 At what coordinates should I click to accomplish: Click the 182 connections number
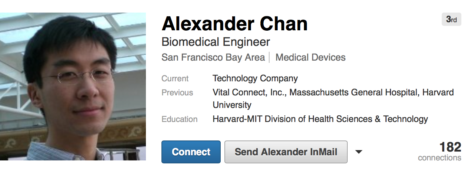tap(450, 147)
